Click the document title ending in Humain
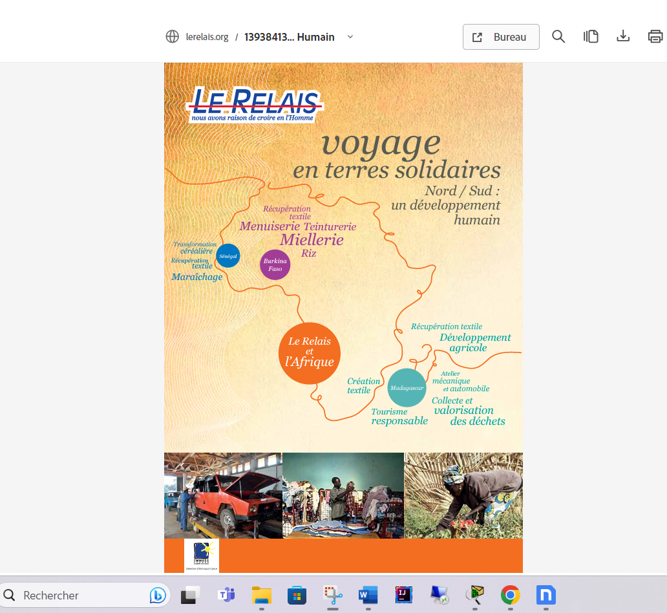Image resolution: width=667 pixels, height=613 pixels. coord(290,37)
